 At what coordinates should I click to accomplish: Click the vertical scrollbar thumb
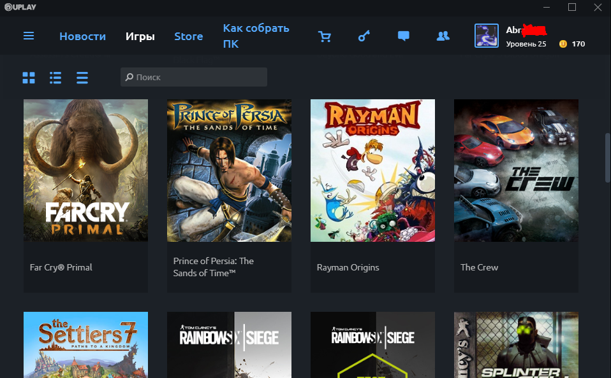(x=607, y=158)
